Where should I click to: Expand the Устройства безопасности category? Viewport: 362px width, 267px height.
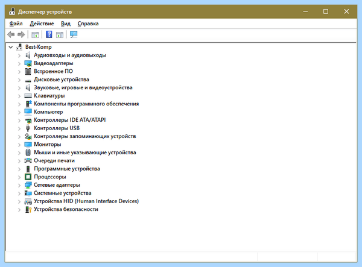pos(19,210)
